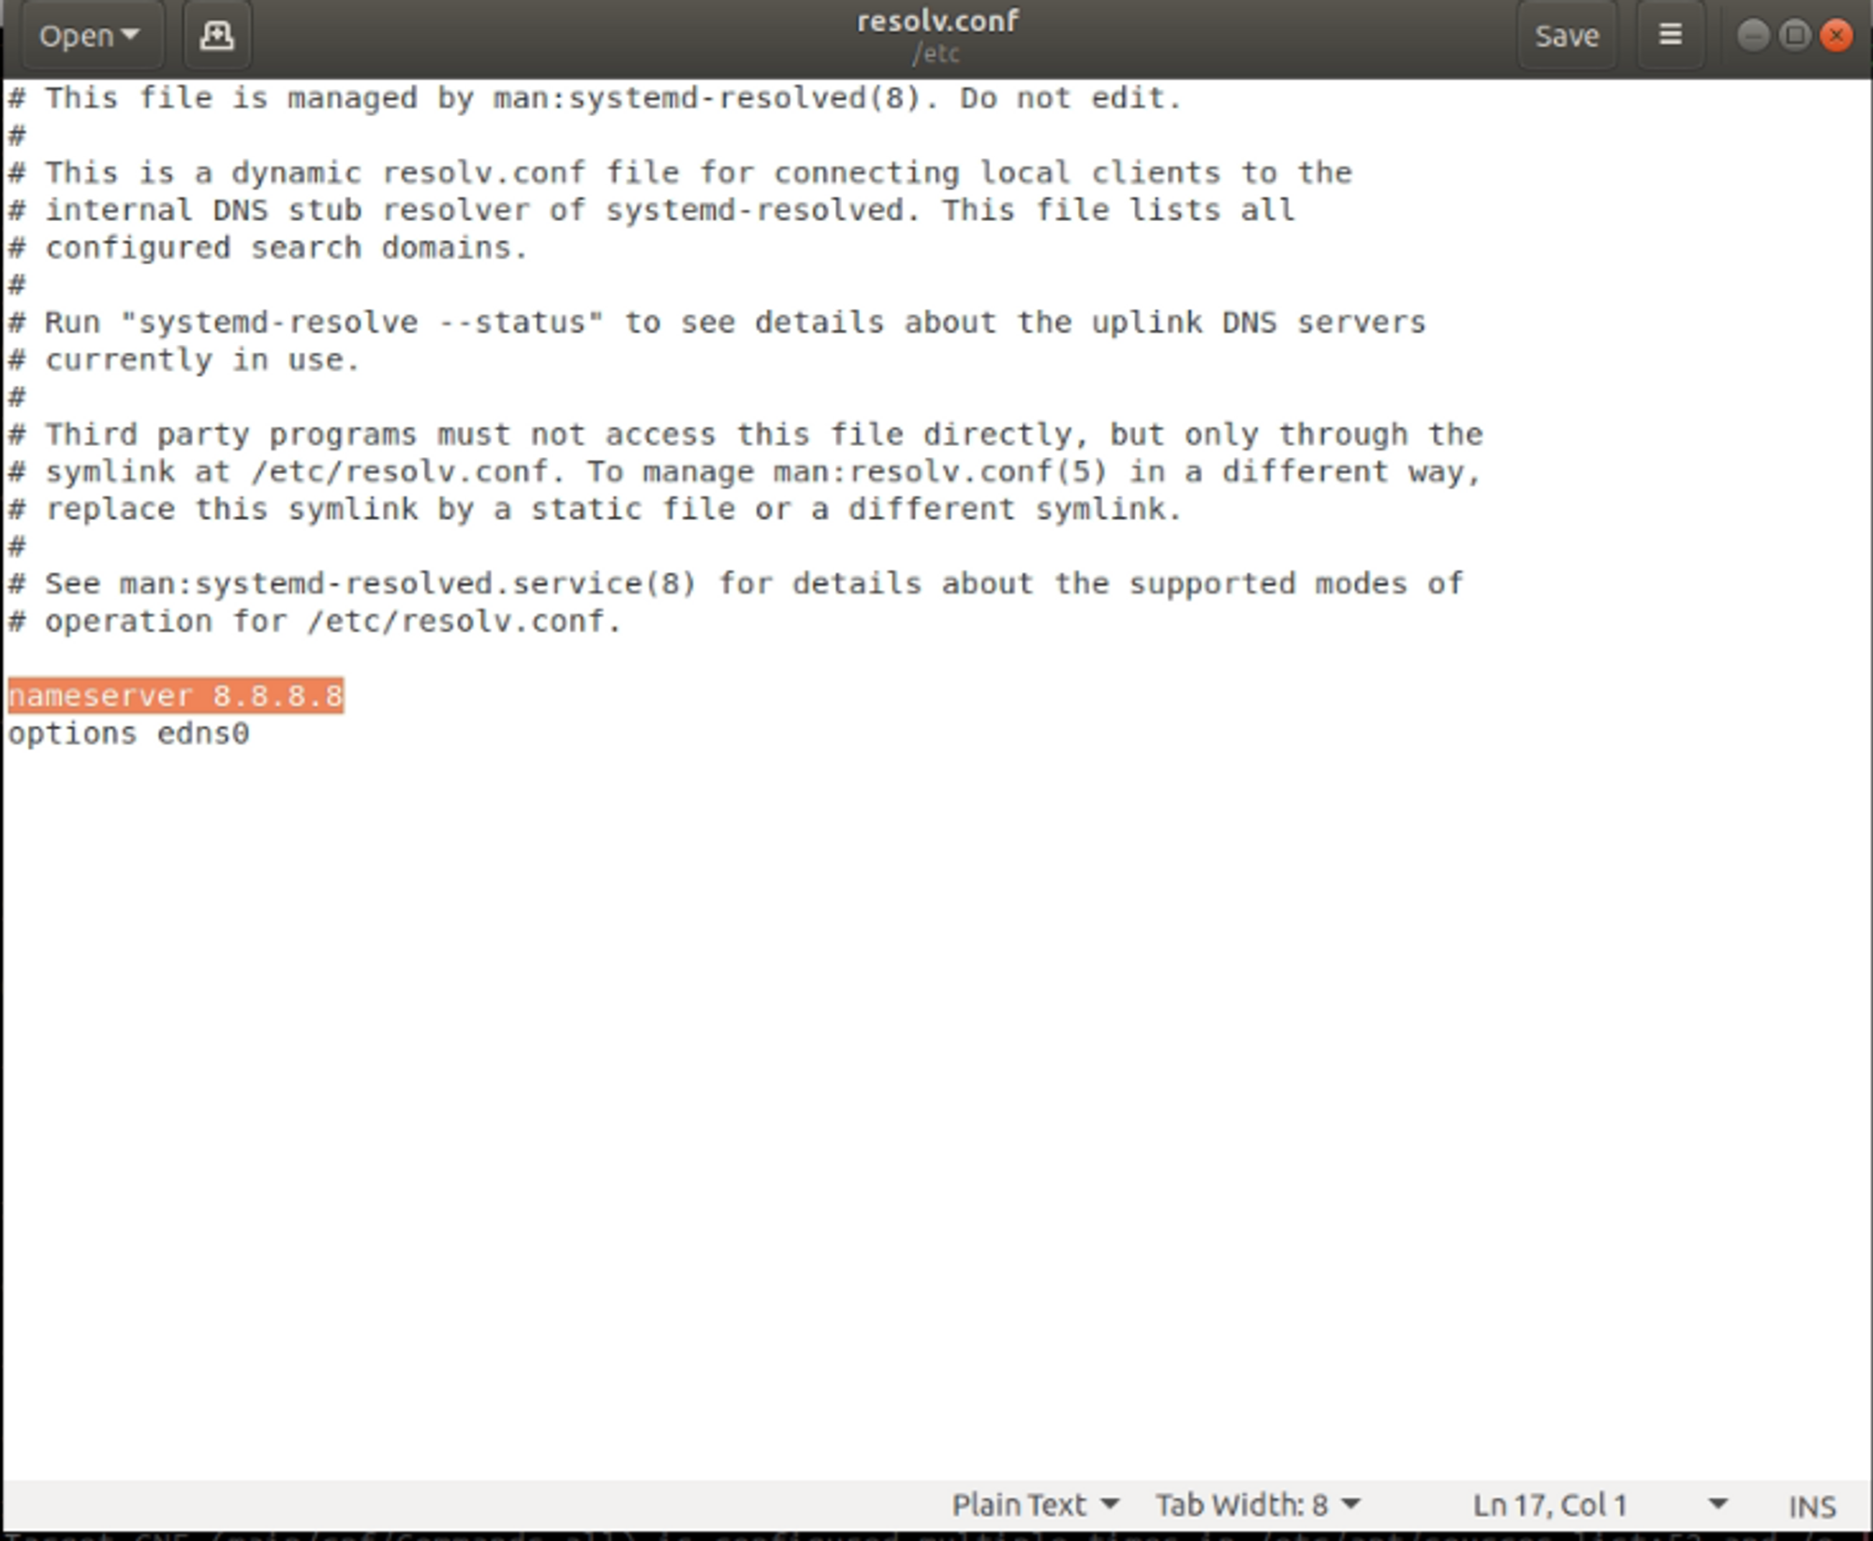The image size is (1873, 1541).
Task: Maximize the gedit window
Action: tap(1794, 36)
